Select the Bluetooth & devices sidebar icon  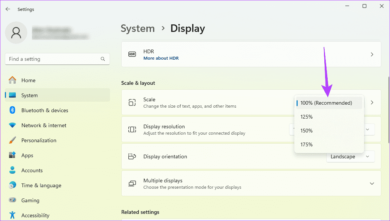[x=12, y=110]
